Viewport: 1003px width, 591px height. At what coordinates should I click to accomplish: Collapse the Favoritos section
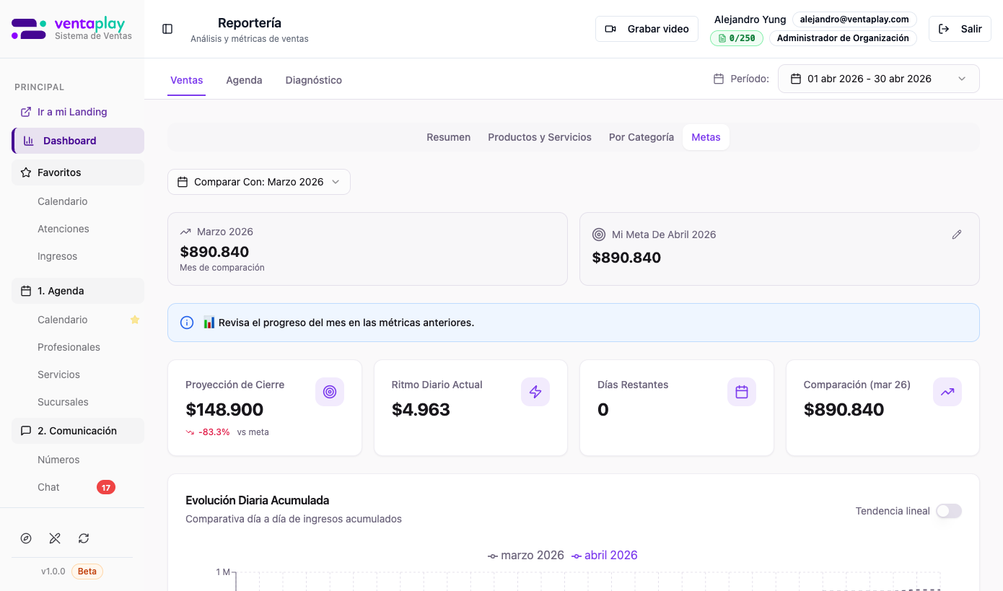[78, 172]
